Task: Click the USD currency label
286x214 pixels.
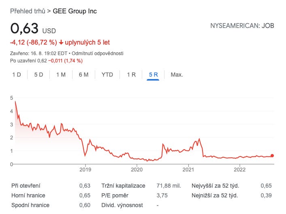Action: tap(49, 31)
